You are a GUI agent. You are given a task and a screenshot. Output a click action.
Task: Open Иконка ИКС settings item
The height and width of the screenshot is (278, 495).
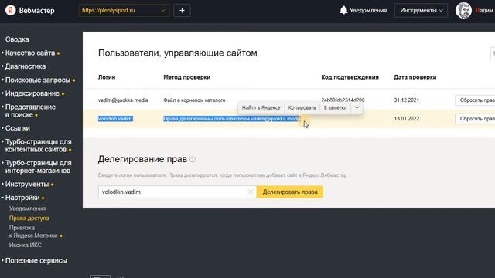tap(26, 245)
